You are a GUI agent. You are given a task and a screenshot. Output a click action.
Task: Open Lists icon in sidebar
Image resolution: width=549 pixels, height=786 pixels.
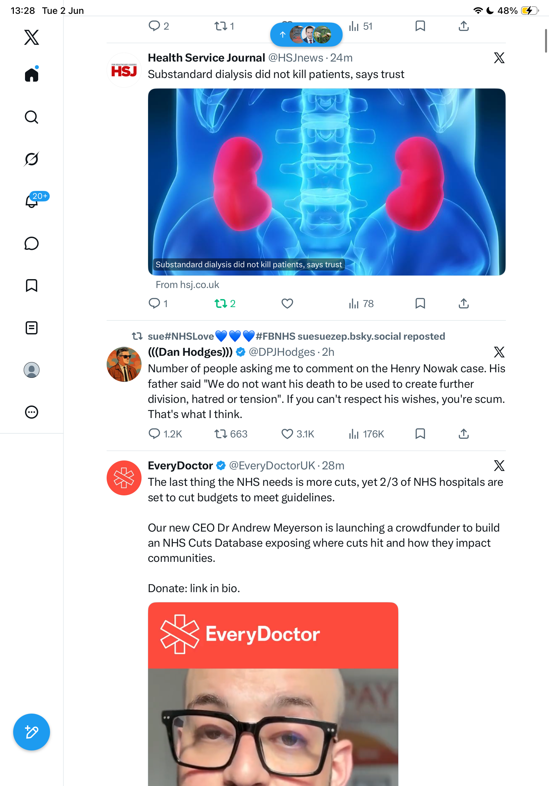click(x=32, y=328)
